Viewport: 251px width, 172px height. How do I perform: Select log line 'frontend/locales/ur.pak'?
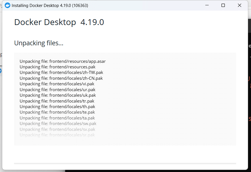click(x=57, y=89)
